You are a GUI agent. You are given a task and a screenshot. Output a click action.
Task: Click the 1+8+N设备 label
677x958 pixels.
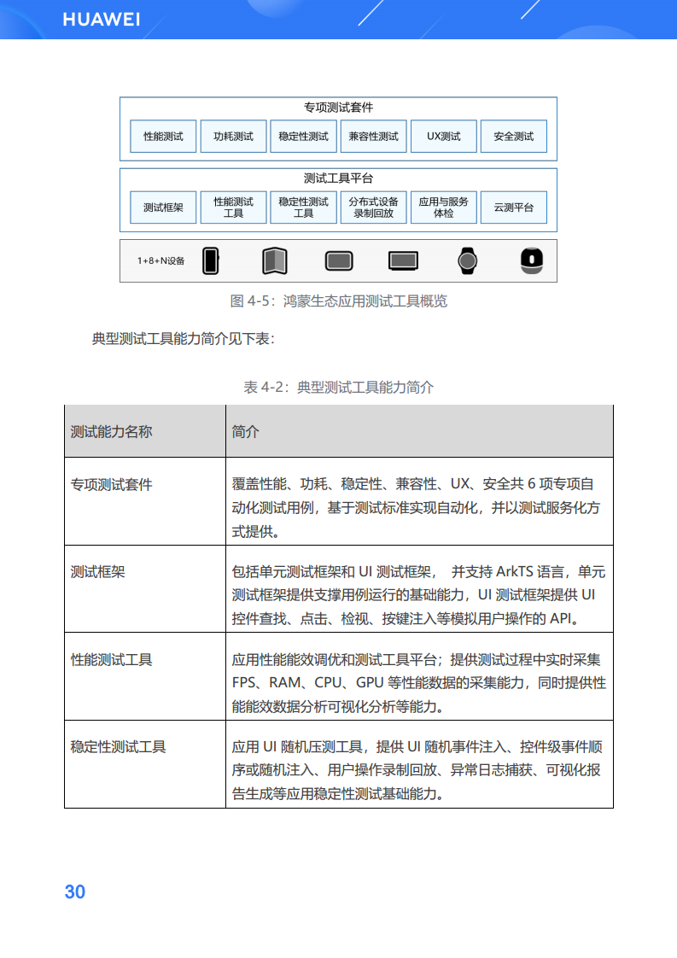(x=160, y=261)
